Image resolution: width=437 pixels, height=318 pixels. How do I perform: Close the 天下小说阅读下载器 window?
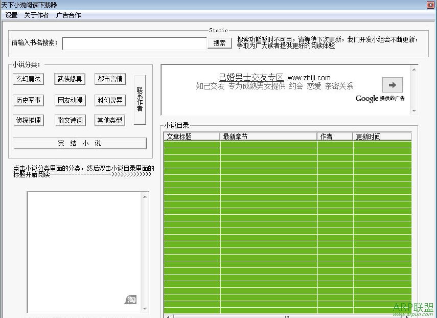point(430,4)
